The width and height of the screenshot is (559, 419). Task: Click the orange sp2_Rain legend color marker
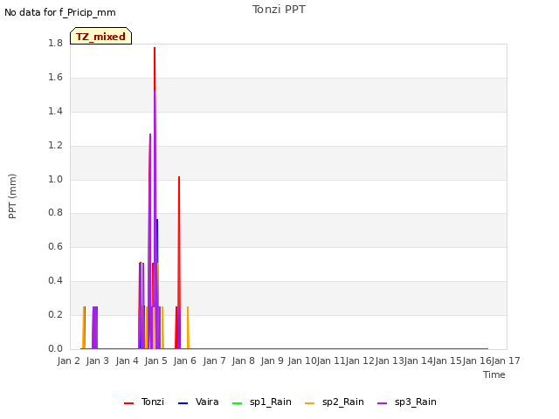pyautogui.click(x=310, y=403)
